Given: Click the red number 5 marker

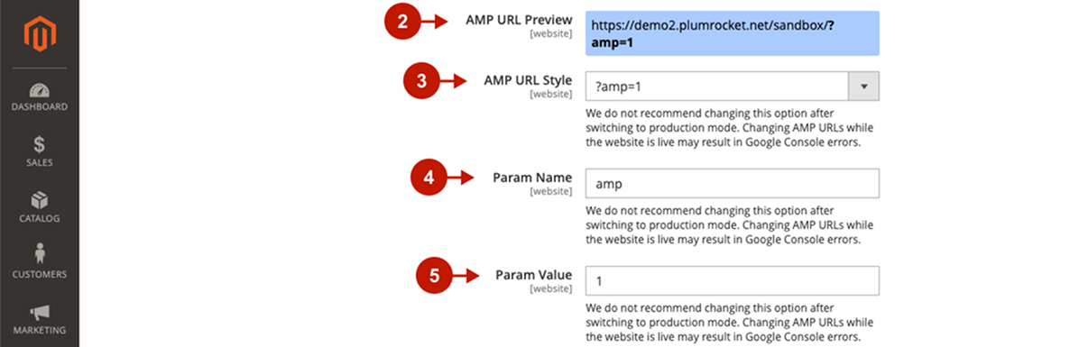Looking at the screenshot, I should pos(434,276).
